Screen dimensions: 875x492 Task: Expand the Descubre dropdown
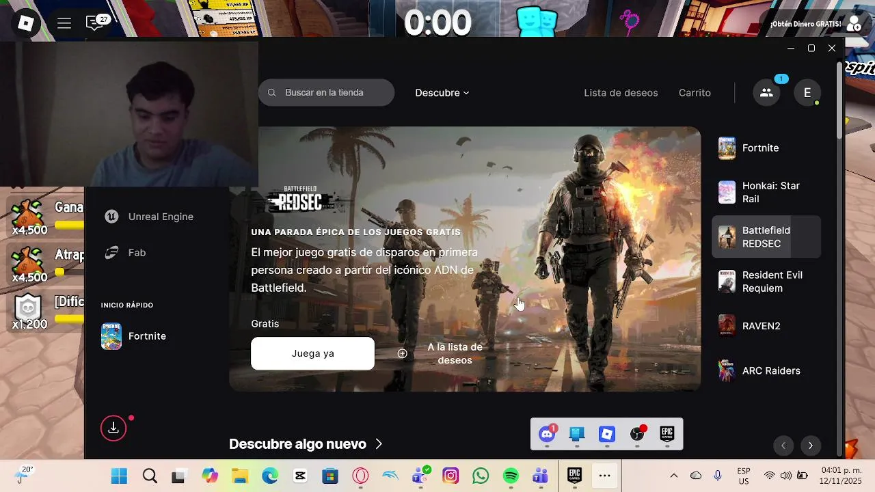point(442,93)
